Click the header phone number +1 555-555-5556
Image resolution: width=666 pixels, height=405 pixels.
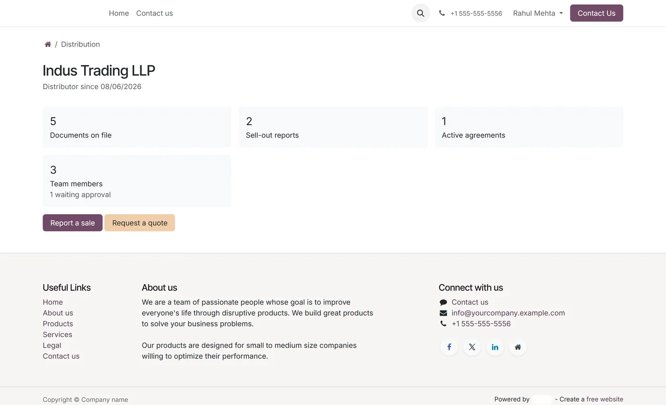pos(476,13)
